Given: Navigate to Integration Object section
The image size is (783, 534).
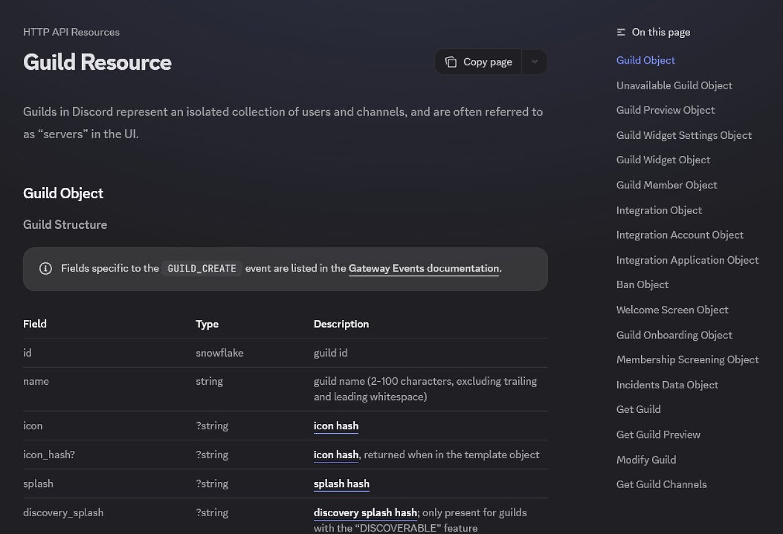Looking at the screenshot, I should tap(659, 210).
